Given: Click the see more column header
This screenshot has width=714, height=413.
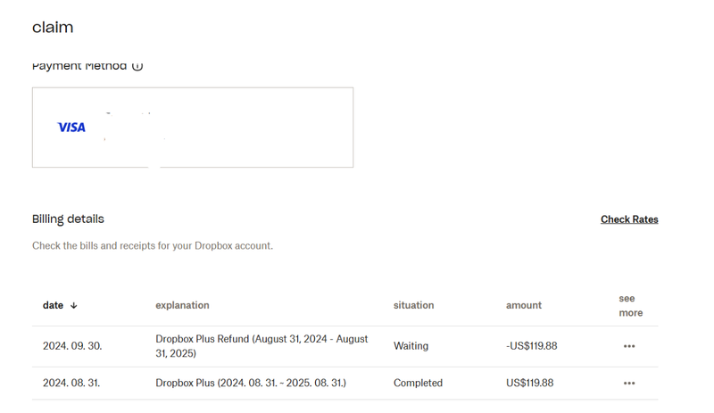Looking at the screenshot, I should (x=630, y=305).
